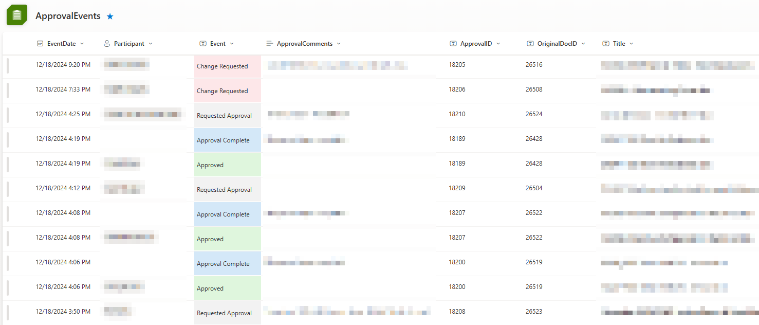Click the person icon beside Participant
Image resolution: width=759 pixels, height=325 pixels.
[107, 44]
